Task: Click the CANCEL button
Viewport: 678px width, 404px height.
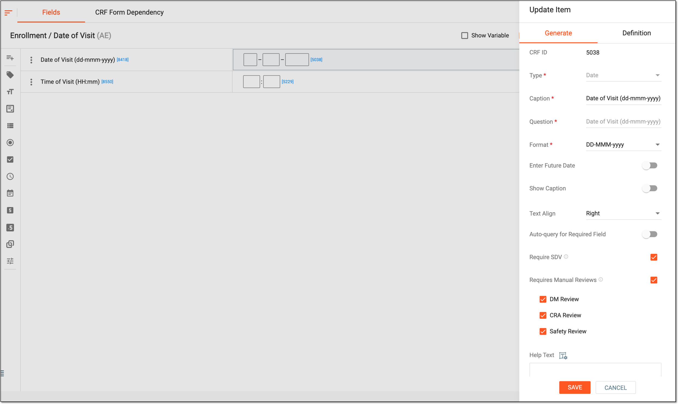Action: tap(616, 388)
